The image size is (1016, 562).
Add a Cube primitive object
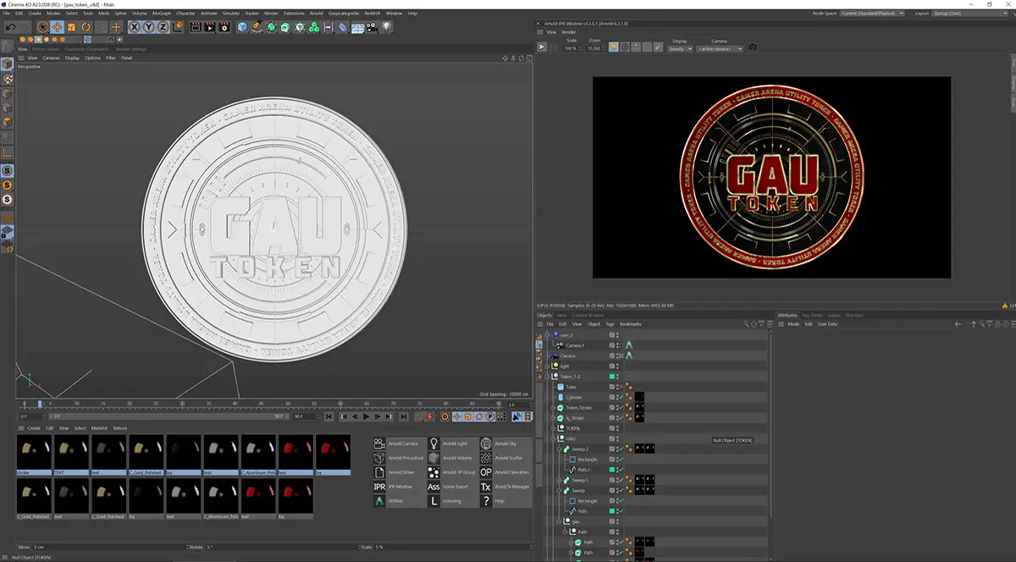(x=242, y=27)
